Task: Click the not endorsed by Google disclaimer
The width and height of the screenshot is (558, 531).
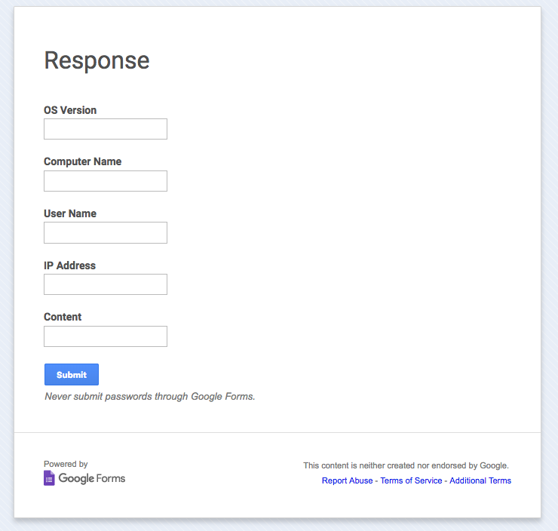Action: tap(406, 465)
